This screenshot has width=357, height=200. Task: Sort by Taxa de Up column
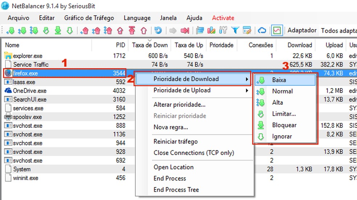pos(189,45)
